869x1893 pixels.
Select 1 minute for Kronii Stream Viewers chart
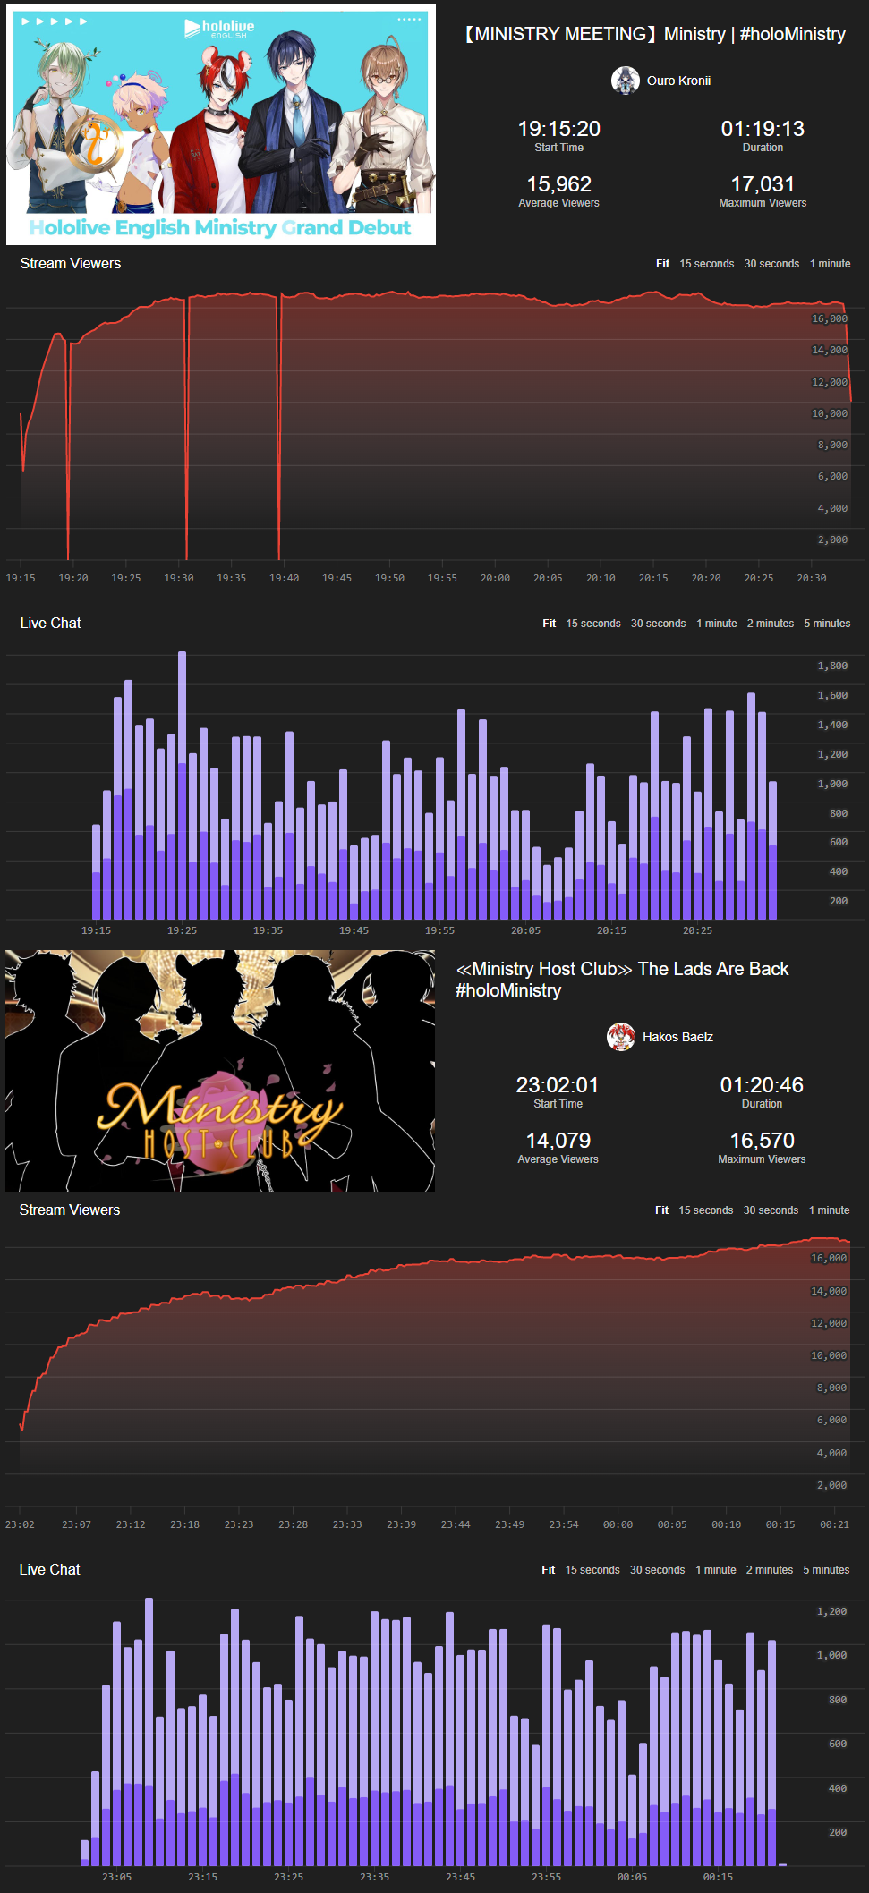pyautogui.click(x=830, y=264)
